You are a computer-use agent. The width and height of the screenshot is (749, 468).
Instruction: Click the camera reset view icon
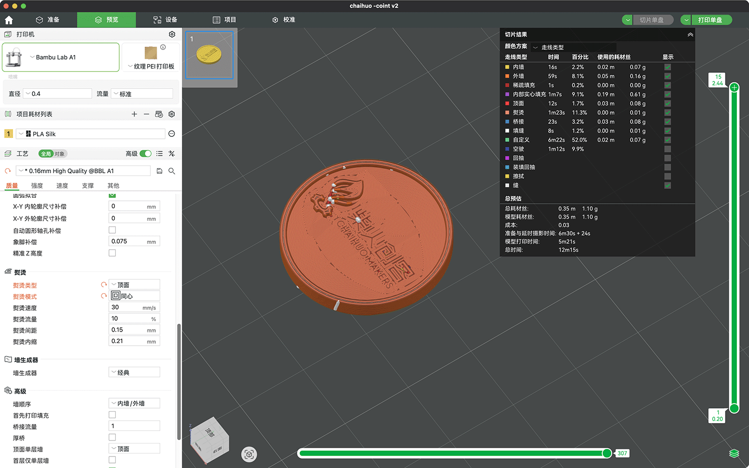(x=249, y=455)
